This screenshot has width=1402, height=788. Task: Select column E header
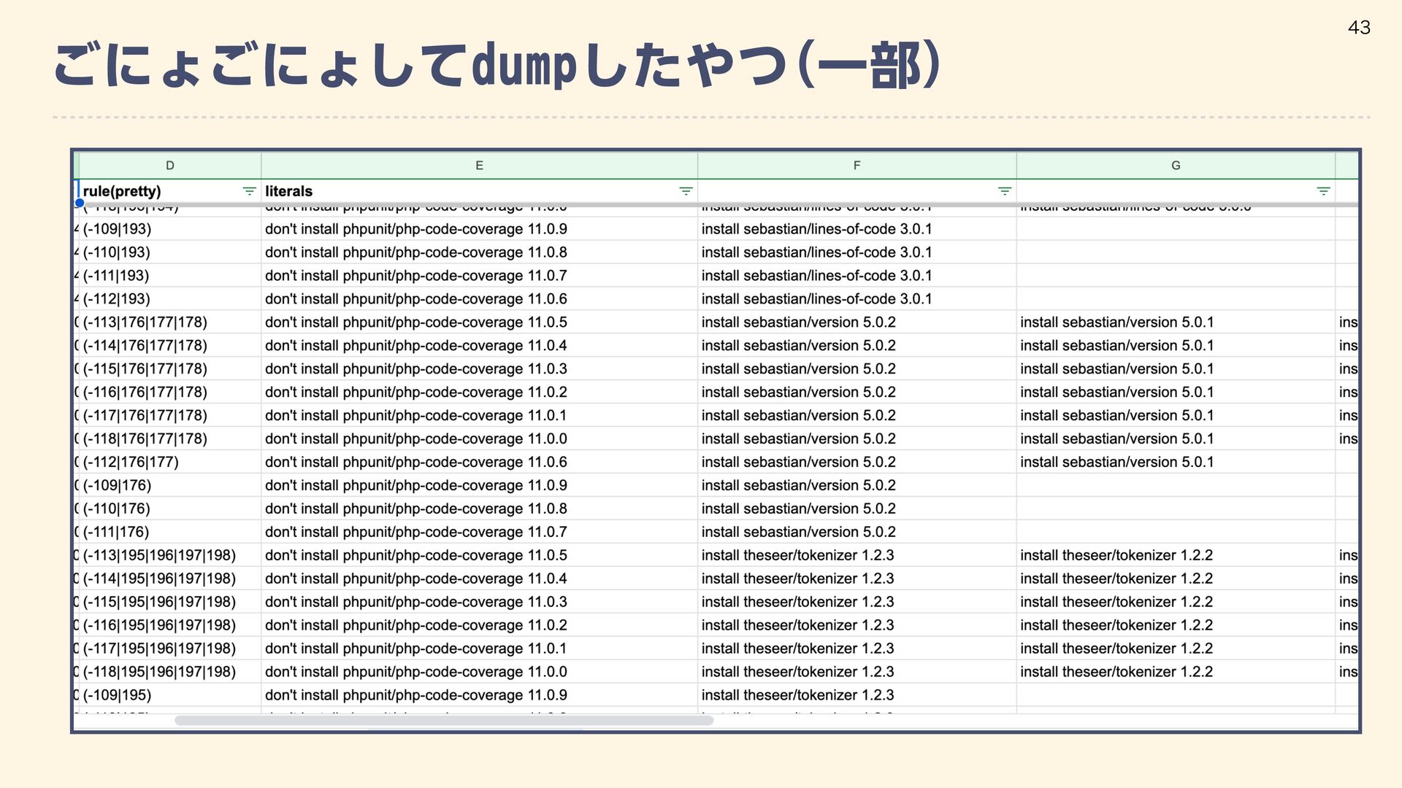point(479,166)
